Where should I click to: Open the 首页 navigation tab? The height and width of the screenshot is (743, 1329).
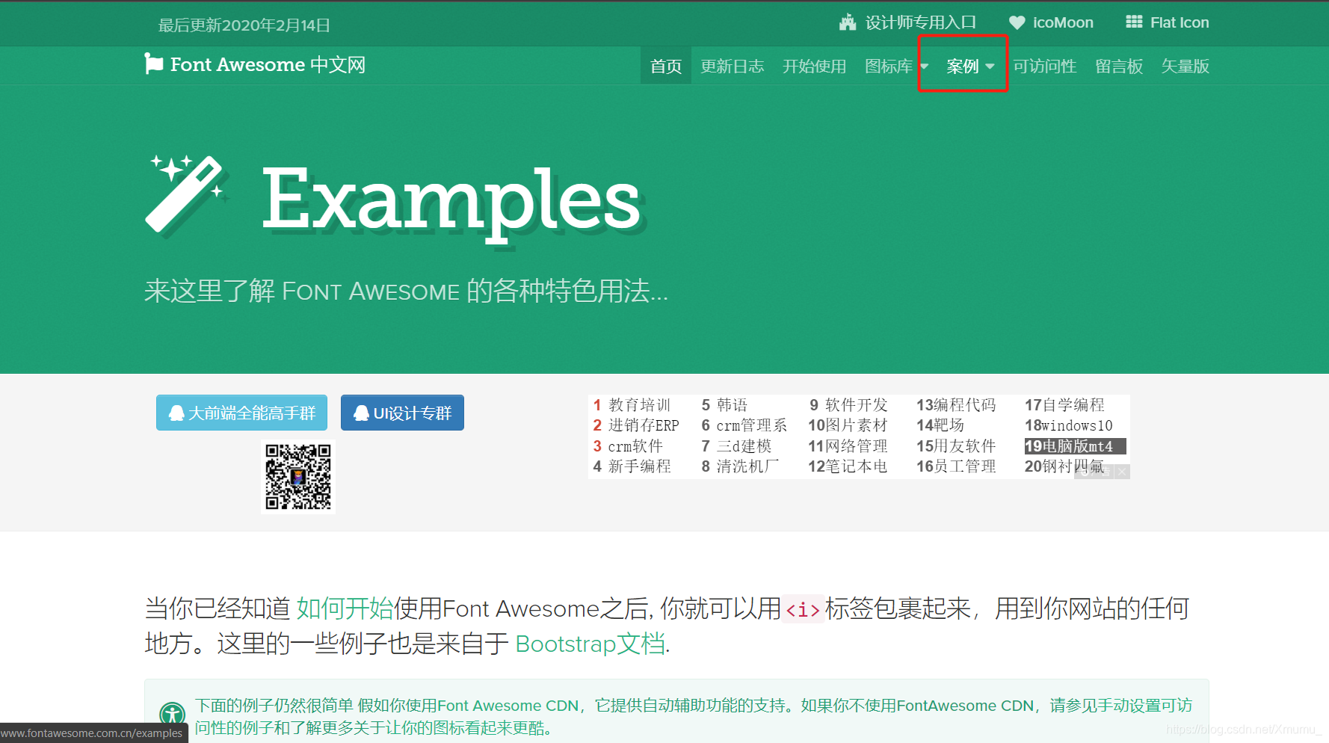[666, 67]
